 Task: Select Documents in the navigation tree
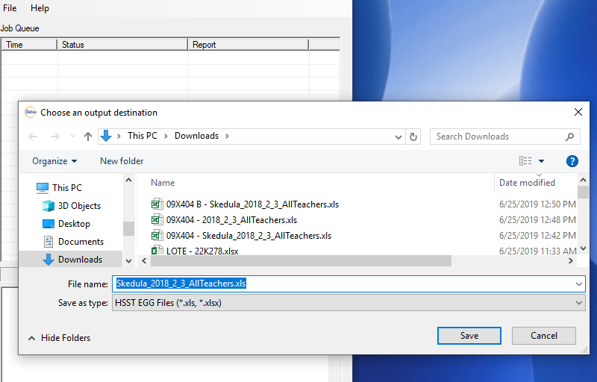coord(81,242)
